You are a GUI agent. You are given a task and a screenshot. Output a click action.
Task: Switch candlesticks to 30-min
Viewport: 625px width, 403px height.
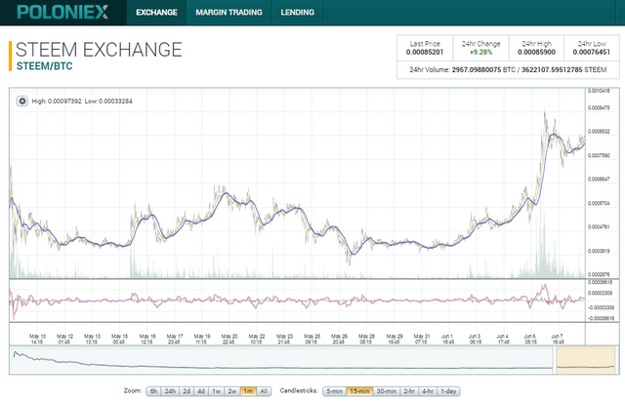click(x=387, y=391)
